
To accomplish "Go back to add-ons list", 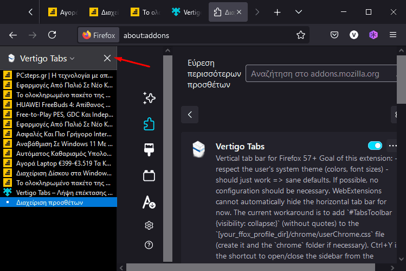I will 190,115.
